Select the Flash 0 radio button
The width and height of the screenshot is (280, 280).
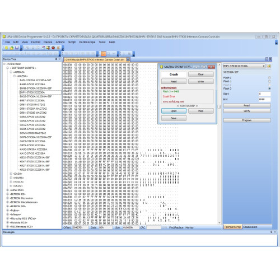[269, 77]
